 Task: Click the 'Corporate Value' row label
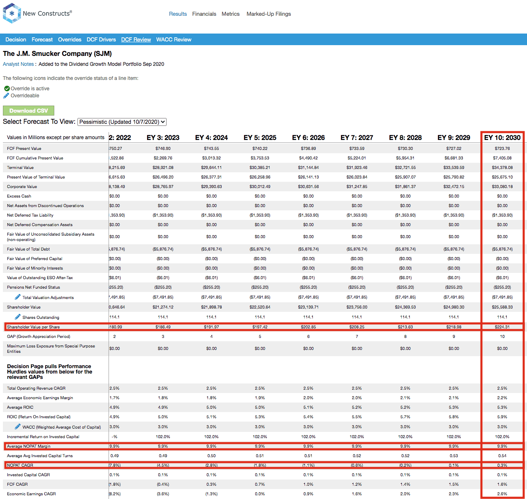22,187
